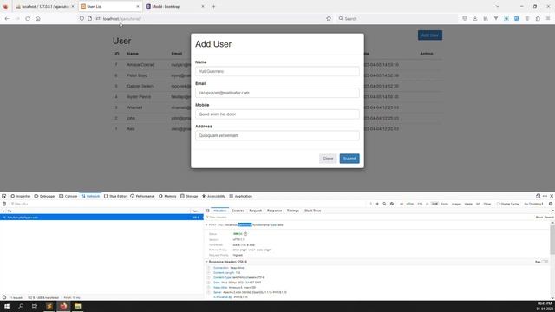Open a new browser tab

(x=213, y=6)
